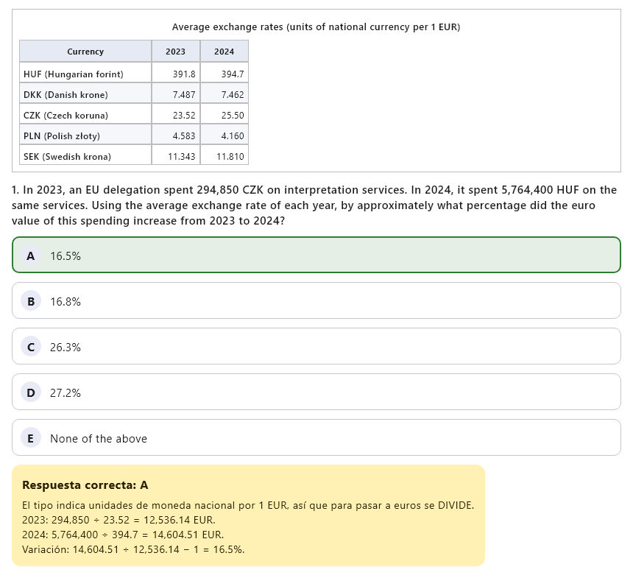633x578 pixels.
Task: Click the circled letter E badge
Action: [31, 438]
